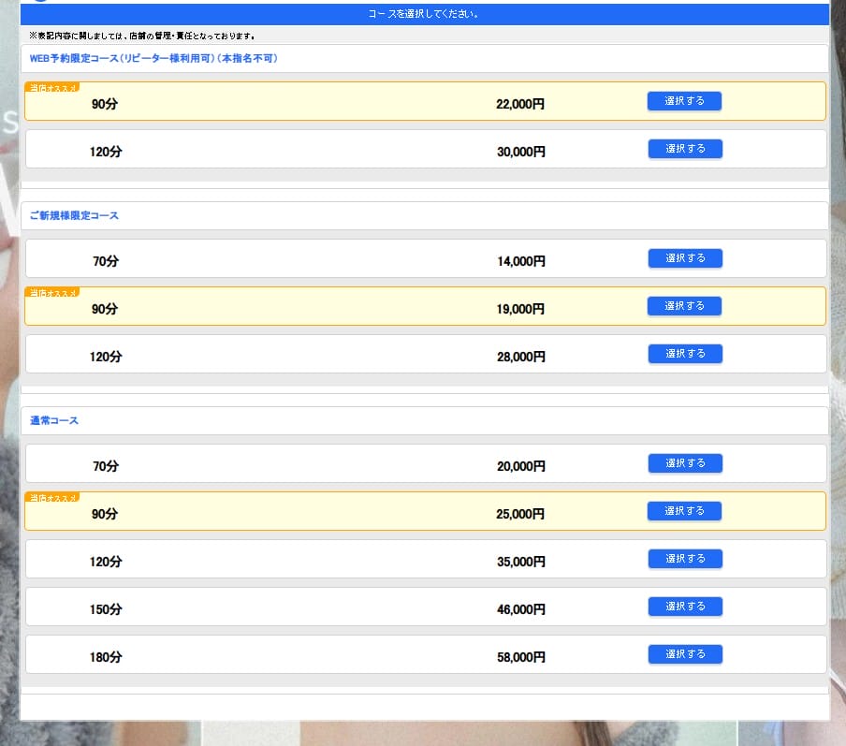Select the 70分 新規様限定 course
The image size is (846, 746).
point(684,257)
